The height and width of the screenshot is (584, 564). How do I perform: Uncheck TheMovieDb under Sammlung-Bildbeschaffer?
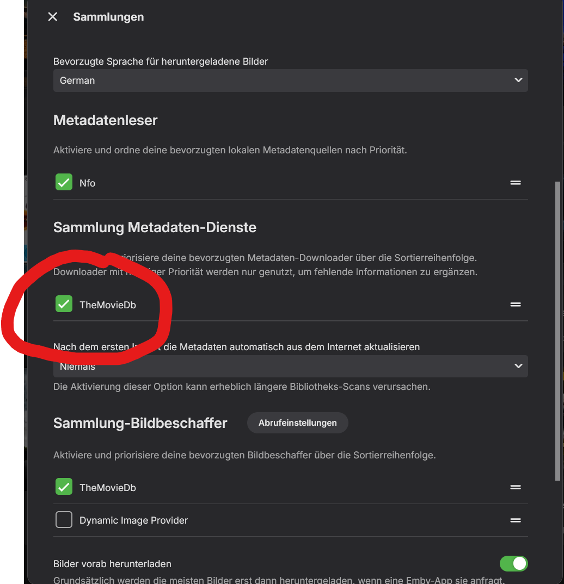coord(64,487)
